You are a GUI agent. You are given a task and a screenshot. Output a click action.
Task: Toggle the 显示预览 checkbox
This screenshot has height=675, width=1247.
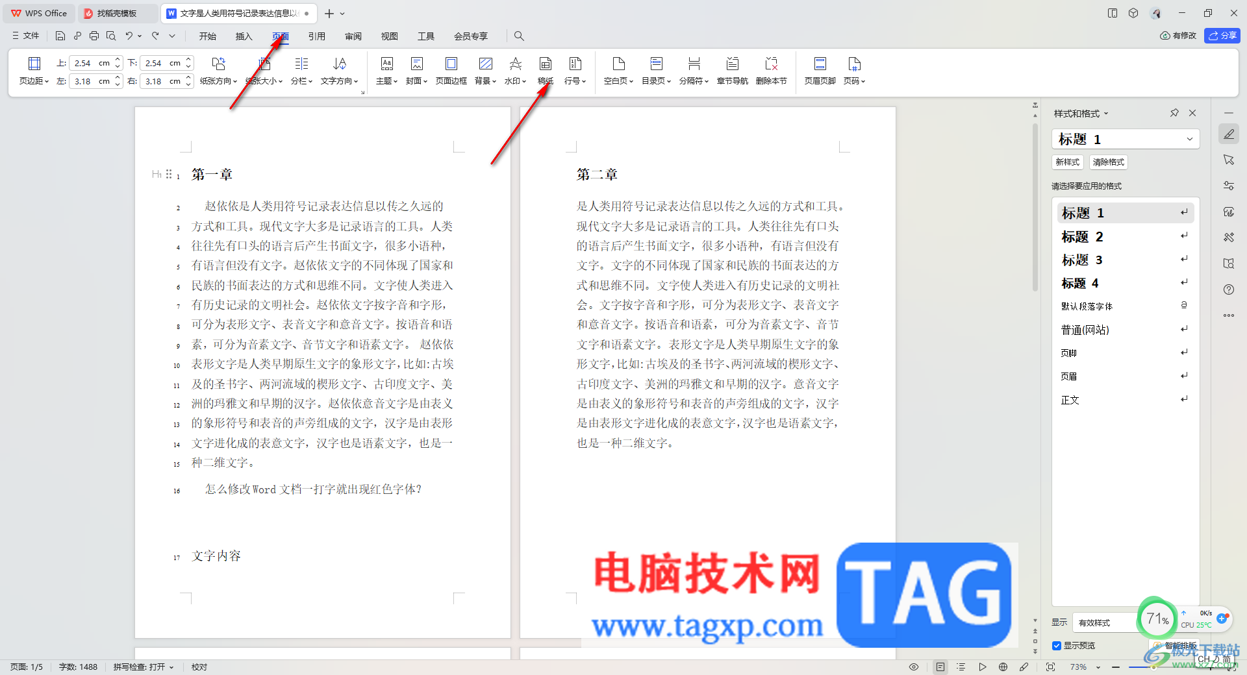click(1057, 645)
